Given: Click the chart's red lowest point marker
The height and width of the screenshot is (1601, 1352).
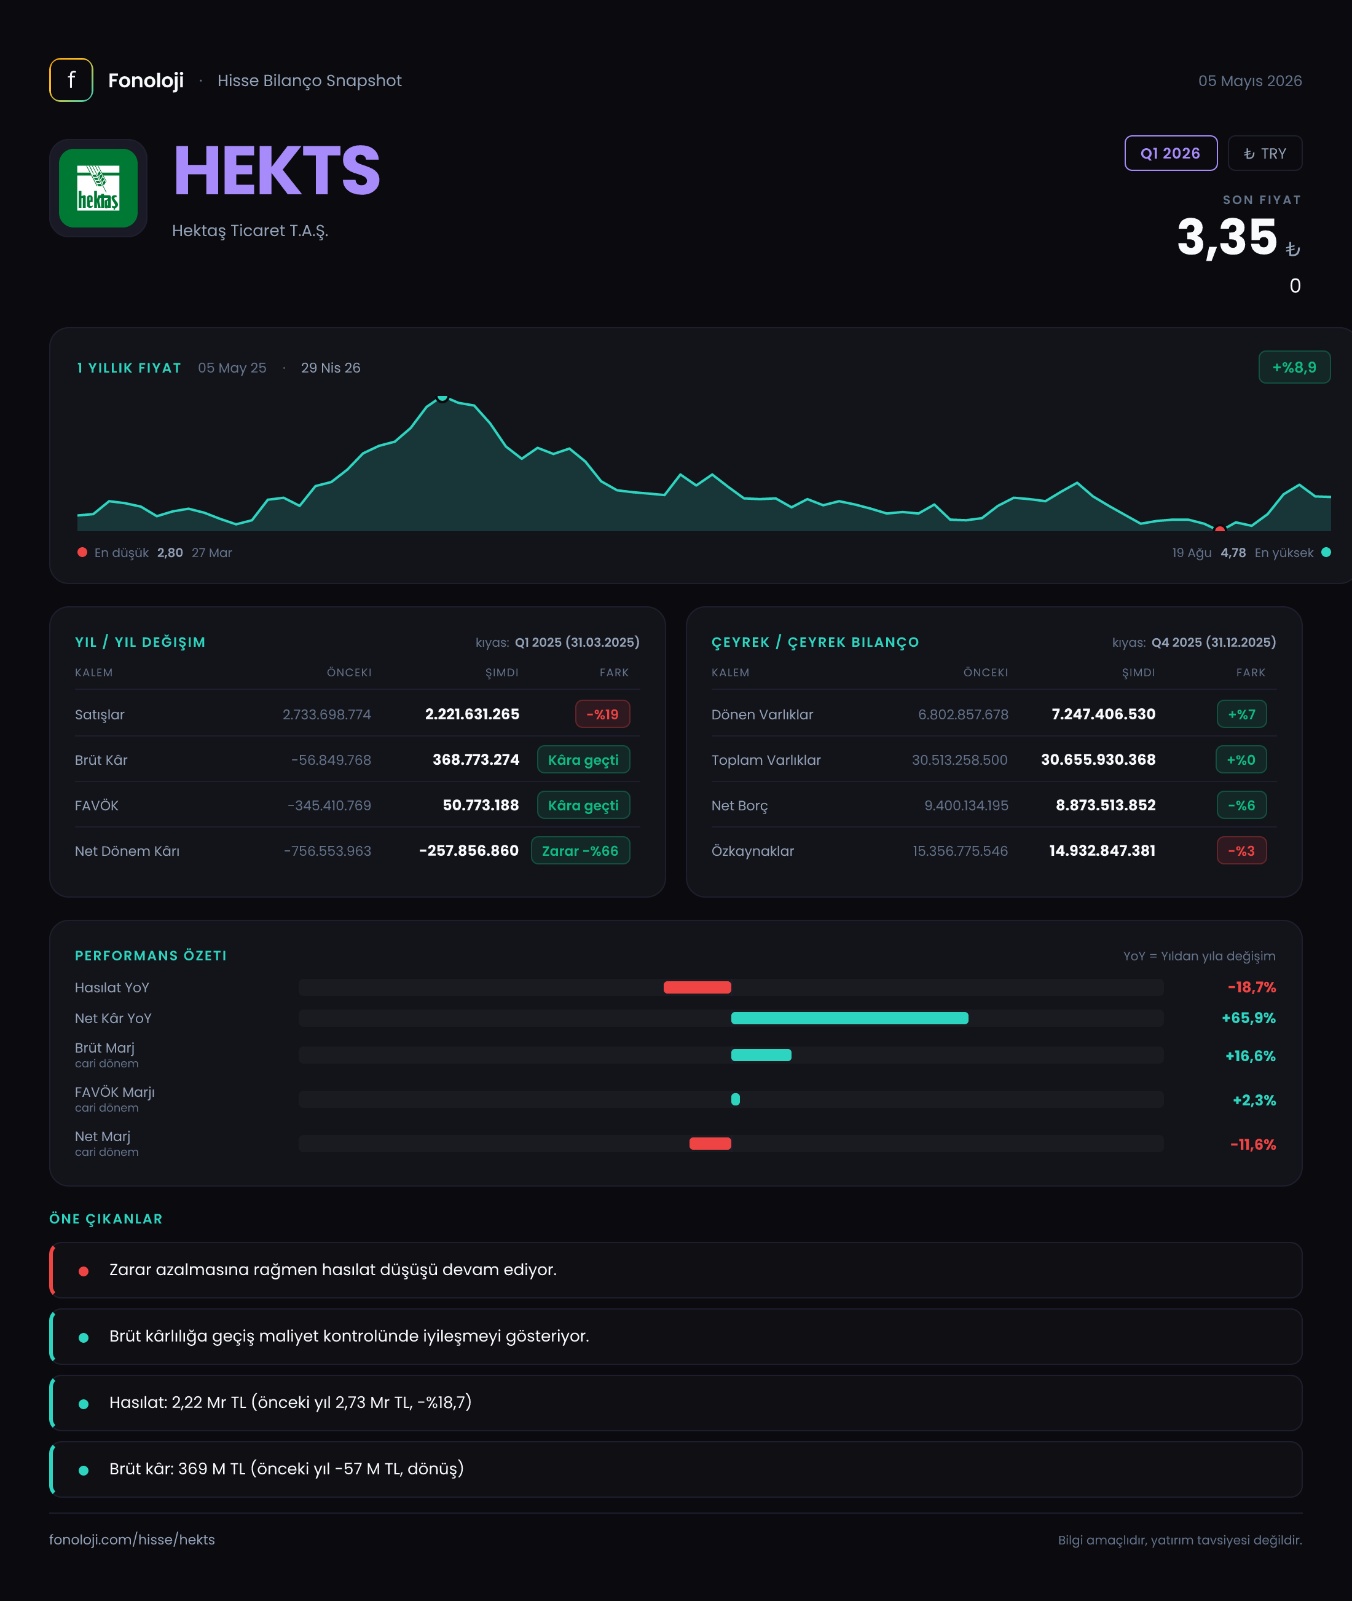Looking at the screenshot, I should (1219, 529).
